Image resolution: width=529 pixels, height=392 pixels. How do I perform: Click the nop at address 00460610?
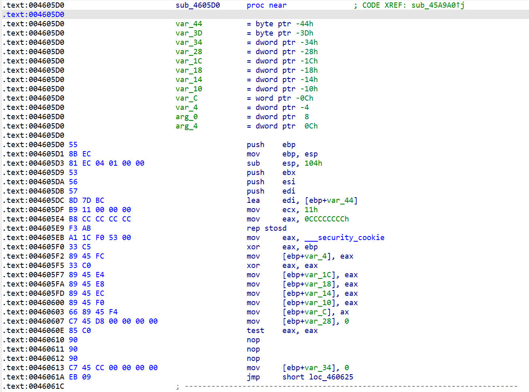coord(253,340)
